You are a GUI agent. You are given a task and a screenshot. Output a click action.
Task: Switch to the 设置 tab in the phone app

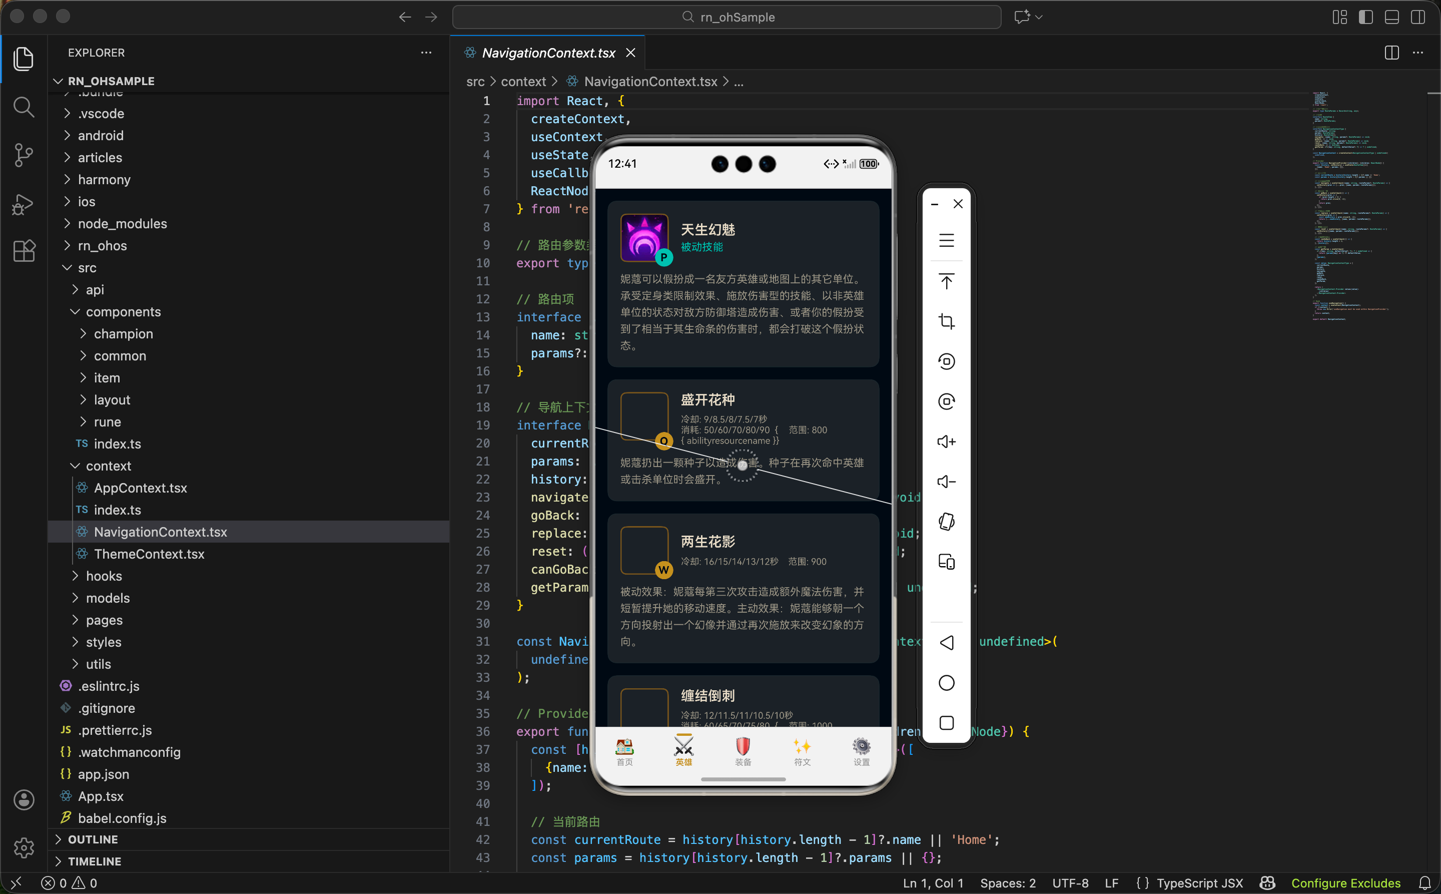point(861,751)
